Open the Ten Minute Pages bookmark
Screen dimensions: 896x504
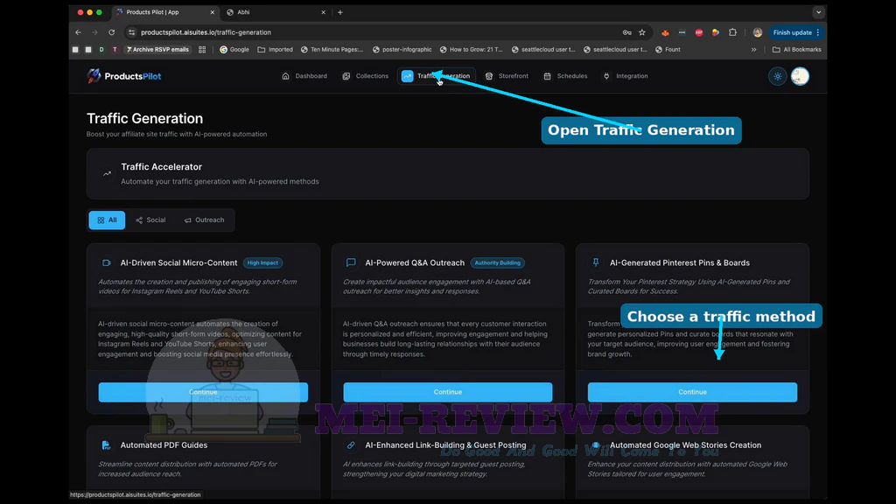(x=332, y=50)
